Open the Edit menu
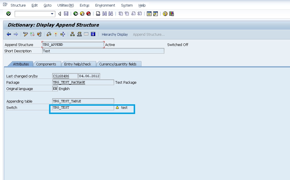290x180 pixels. coord(35,5)
